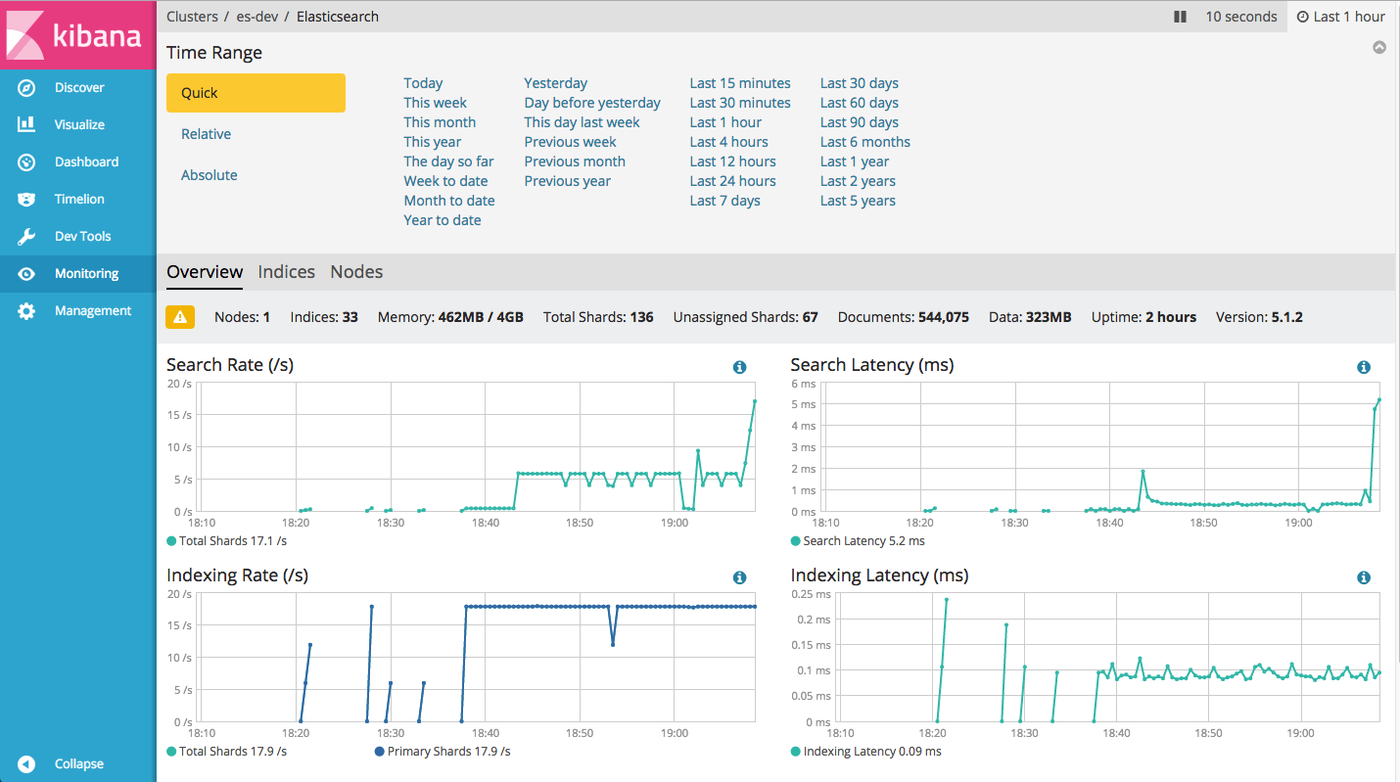
Task: Show info for Search Latency chart
Action: click(1364, 367)
